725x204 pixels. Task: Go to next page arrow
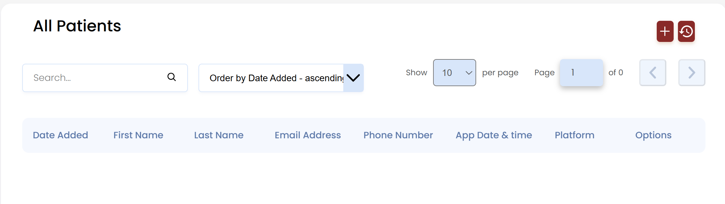pos(692,73)
